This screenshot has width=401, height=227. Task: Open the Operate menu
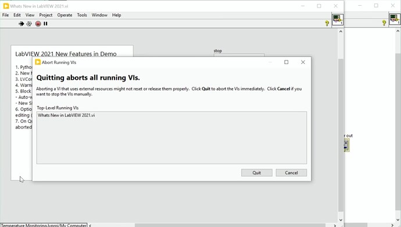tap(65, 15)
